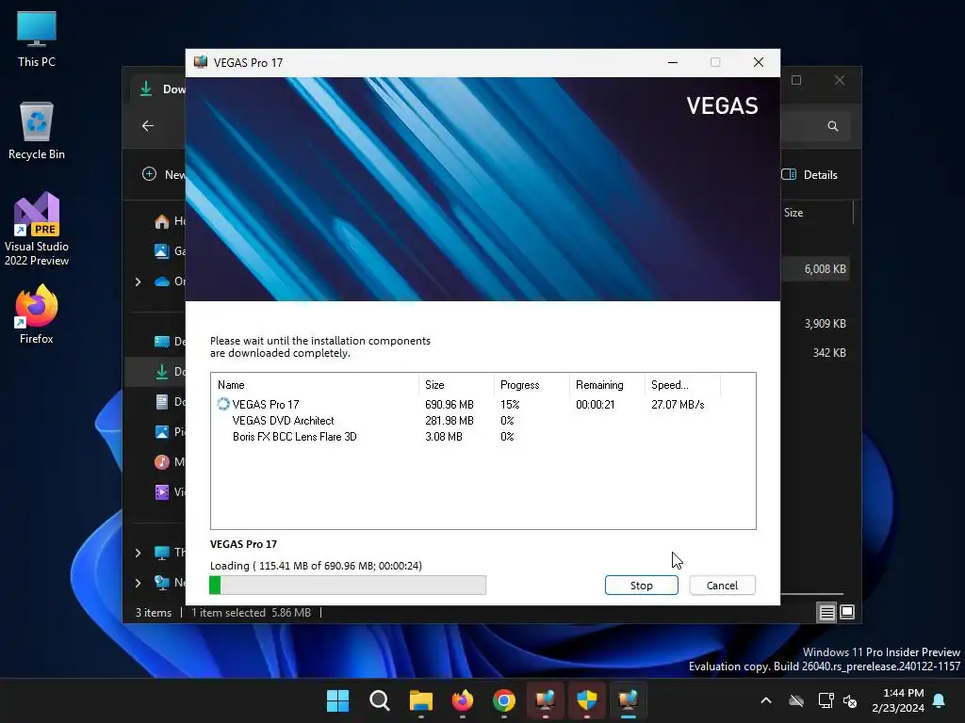Click the Name column header

(x=315, y=385)
